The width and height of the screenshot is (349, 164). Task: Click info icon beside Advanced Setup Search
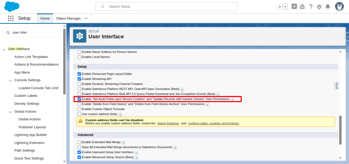136,158
